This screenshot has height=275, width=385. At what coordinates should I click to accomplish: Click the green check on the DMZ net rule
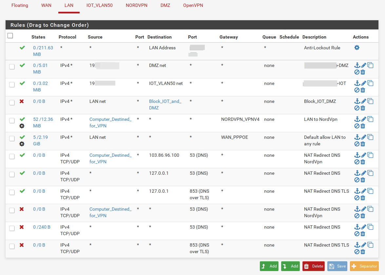pos(22,65)
